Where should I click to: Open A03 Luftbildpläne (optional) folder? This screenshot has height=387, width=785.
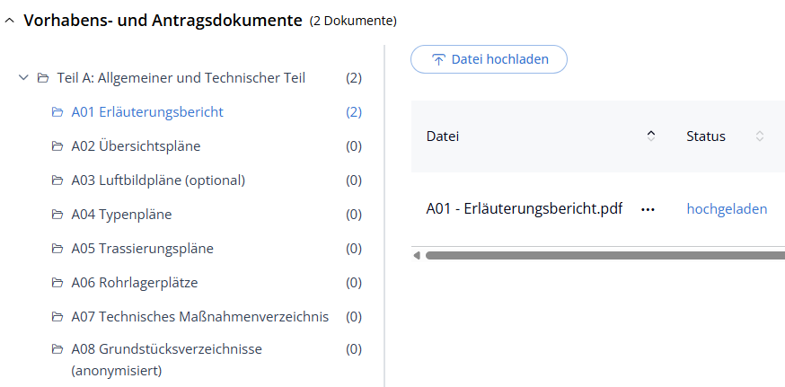[x=158, y=180]
